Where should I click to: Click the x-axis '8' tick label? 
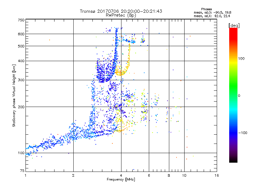(169, 175)
